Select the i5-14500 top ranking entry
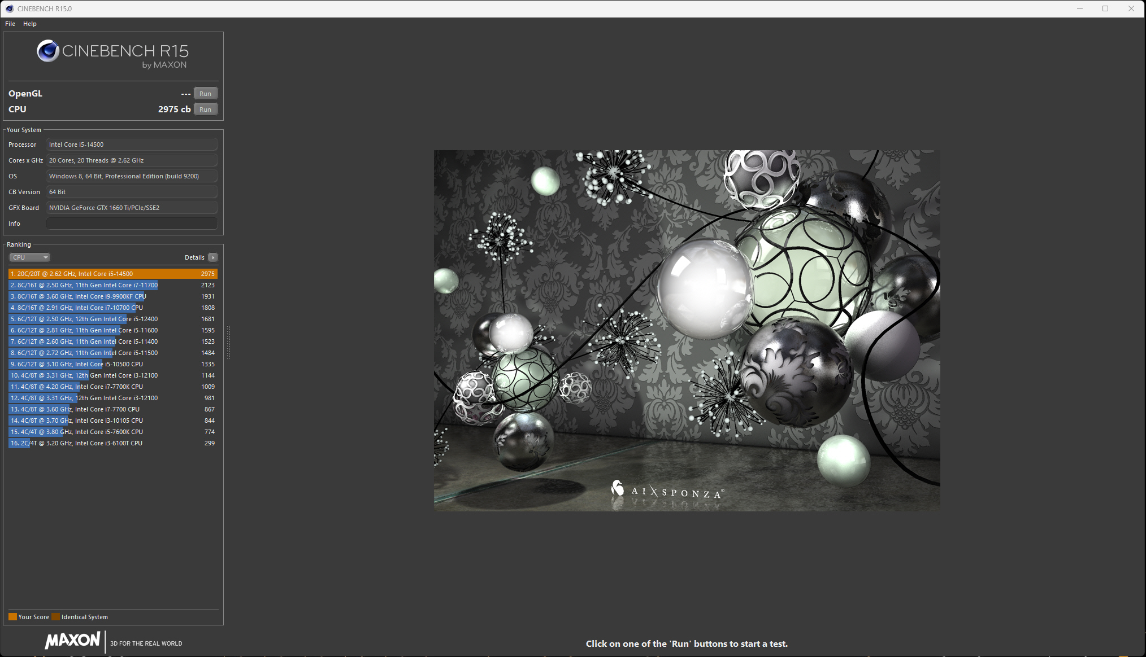1146x657 pixels. 112,274
